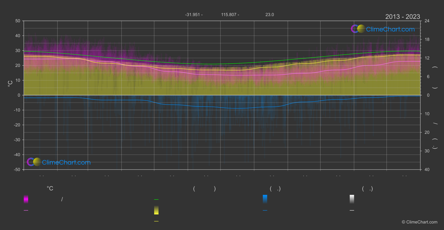The image size is (444, 230).
Task: Toggle the white gradient legend swatch
Action: pos(352,199)
